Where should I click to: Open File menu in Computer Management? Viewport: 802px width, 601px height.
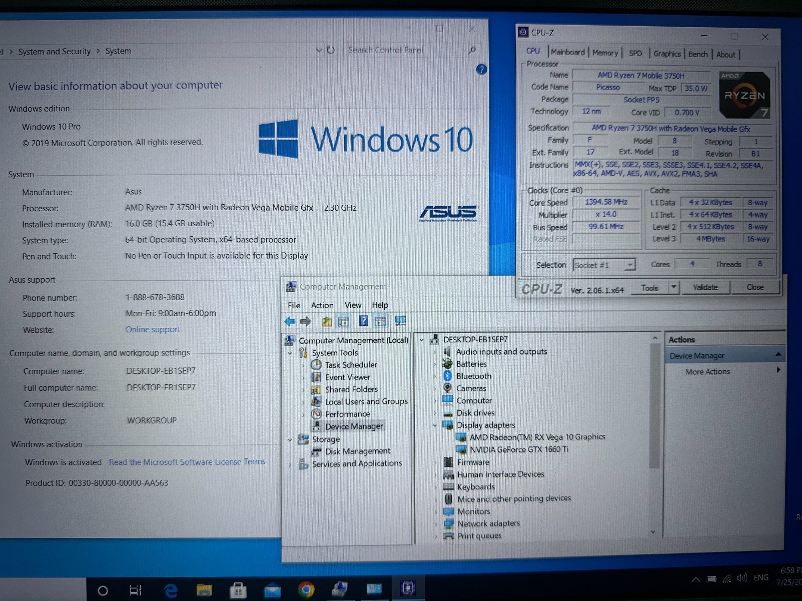point(294,306)
